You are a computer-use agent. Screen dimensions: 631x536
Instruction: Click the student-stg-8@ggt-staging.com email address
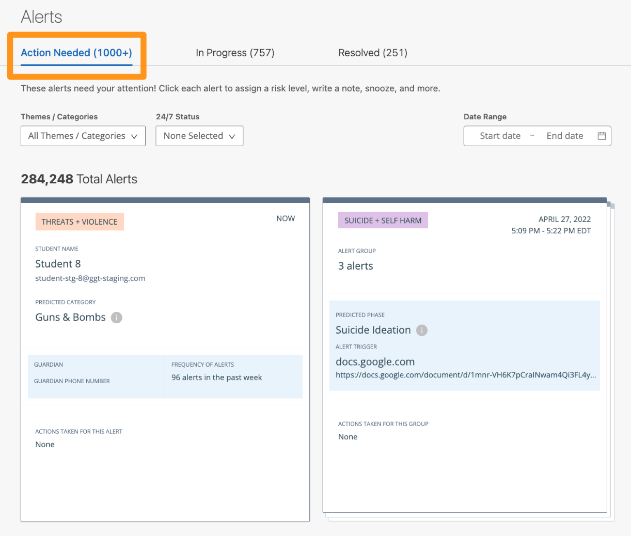pos(90,278)
